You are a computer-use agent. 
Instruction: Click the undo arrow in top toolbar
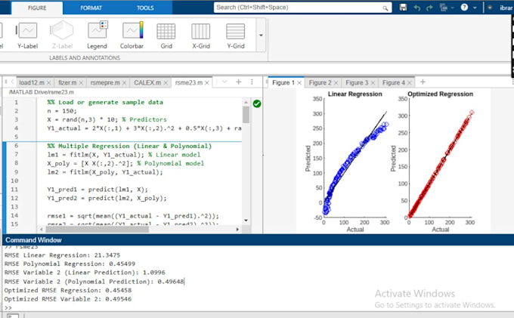click(x=418, y=8)
